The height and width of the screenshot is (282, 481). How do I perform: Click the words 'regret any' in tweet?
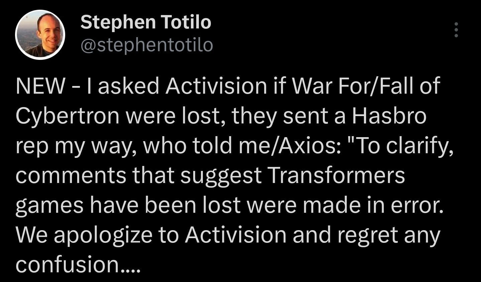tap(389, 235)
